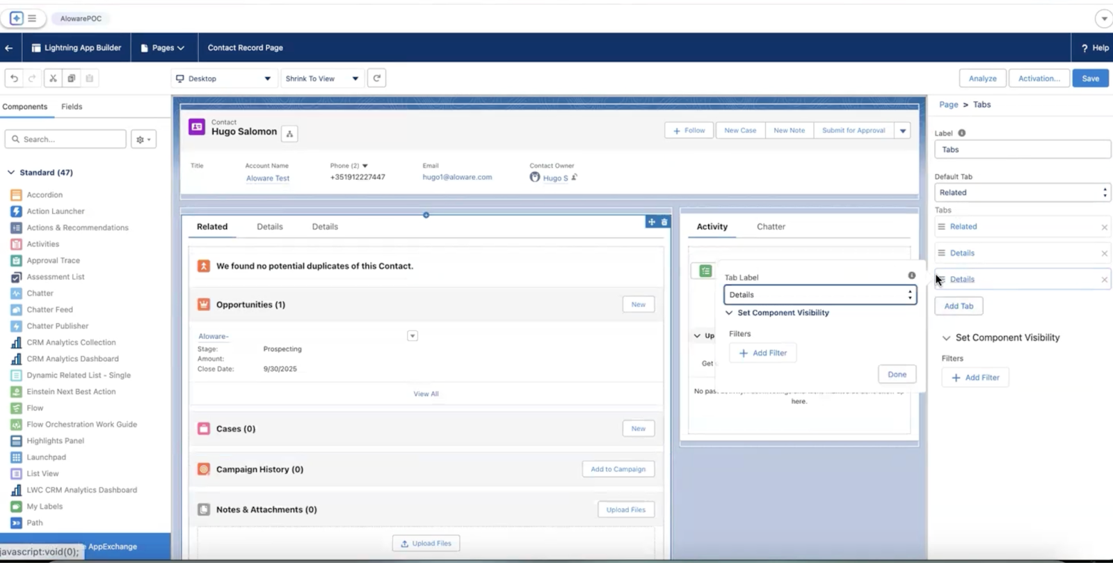Click the Redo icon in the toolbar
The height and width of the screenshot is (563, 1113).
coord(31,79)
